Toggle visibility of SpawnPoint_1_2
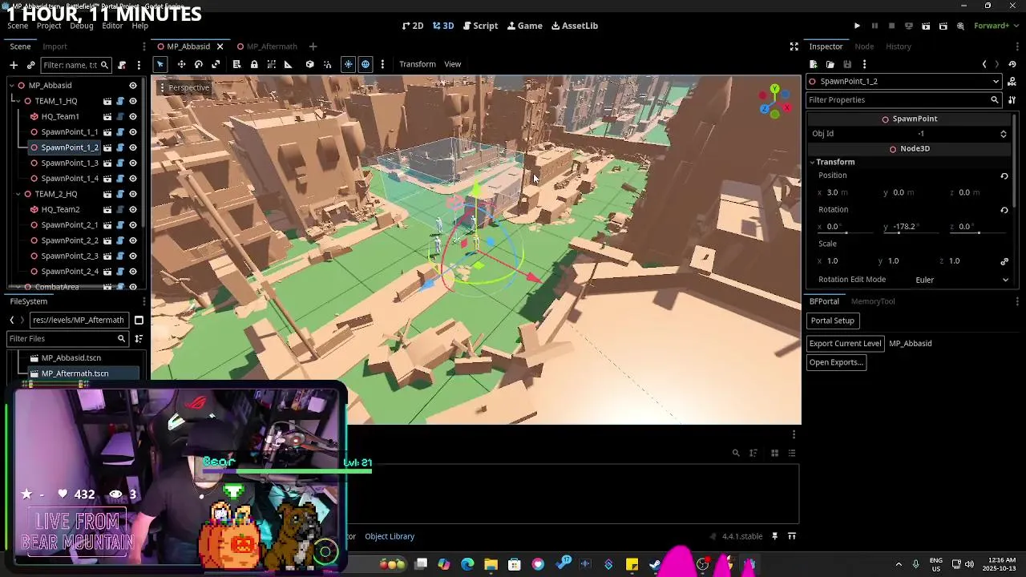The image size is (1026, 577). pos(133,147)
